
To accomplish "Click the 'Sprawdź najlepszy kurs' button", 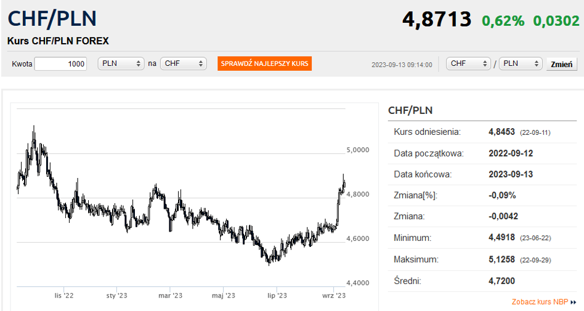I will pos(264,63).
